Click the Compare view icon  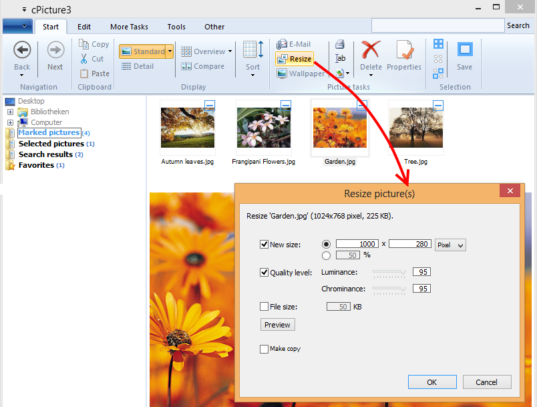pyautogui.click(x=186, y=67)
